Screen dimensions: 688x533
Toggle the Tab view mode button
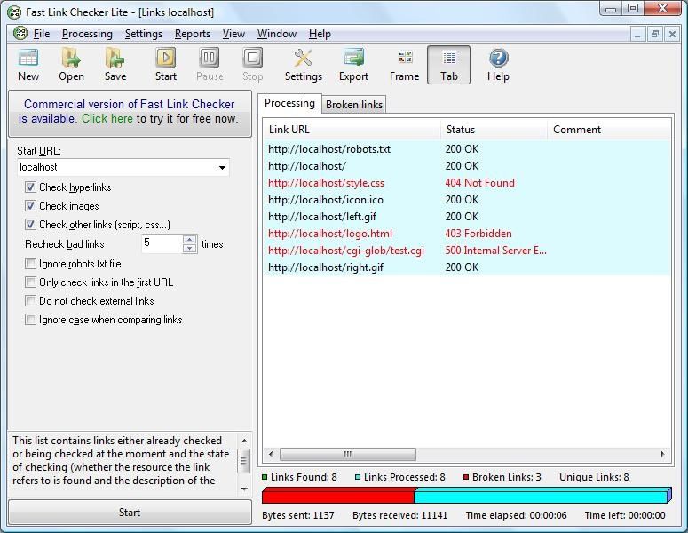click(x=449, y=65)
